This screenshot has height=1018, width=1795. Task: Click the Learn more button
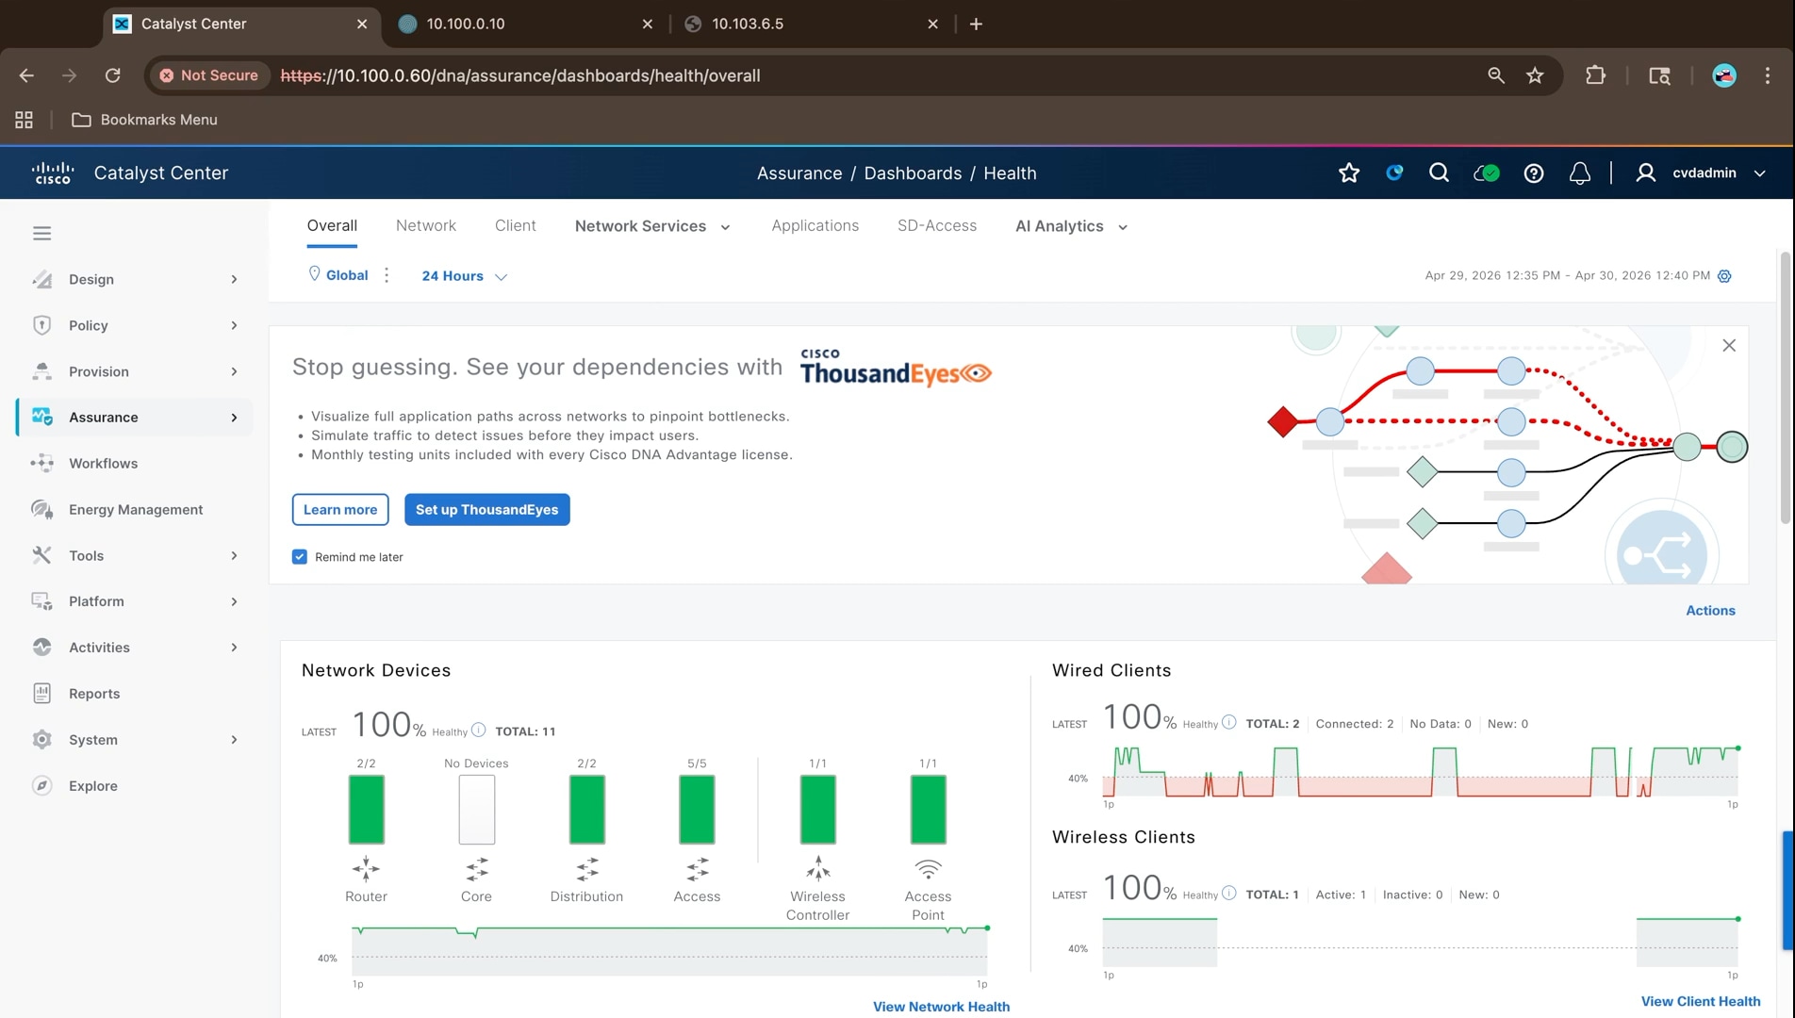(340, 509)
